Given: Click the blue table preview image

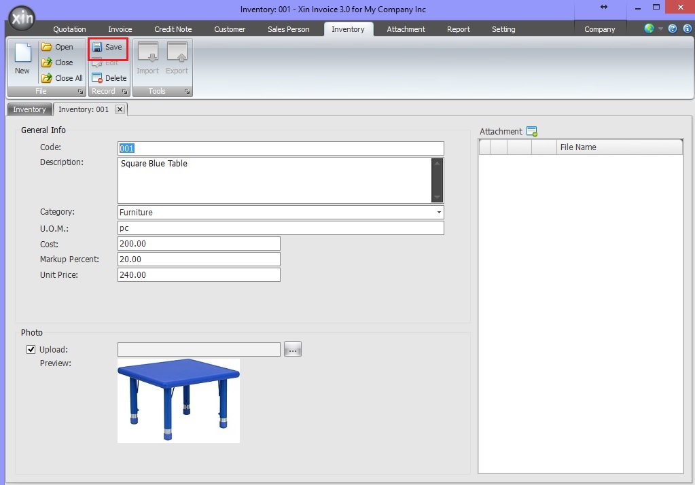Looking at the screenshot, I should coord(179,401).
